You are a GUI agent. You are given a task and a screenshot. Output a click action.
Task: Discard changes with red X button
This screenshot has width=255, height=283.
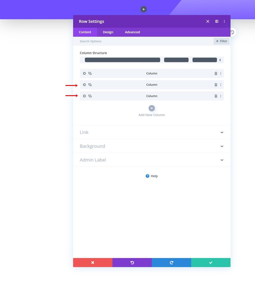pos(93,262)
